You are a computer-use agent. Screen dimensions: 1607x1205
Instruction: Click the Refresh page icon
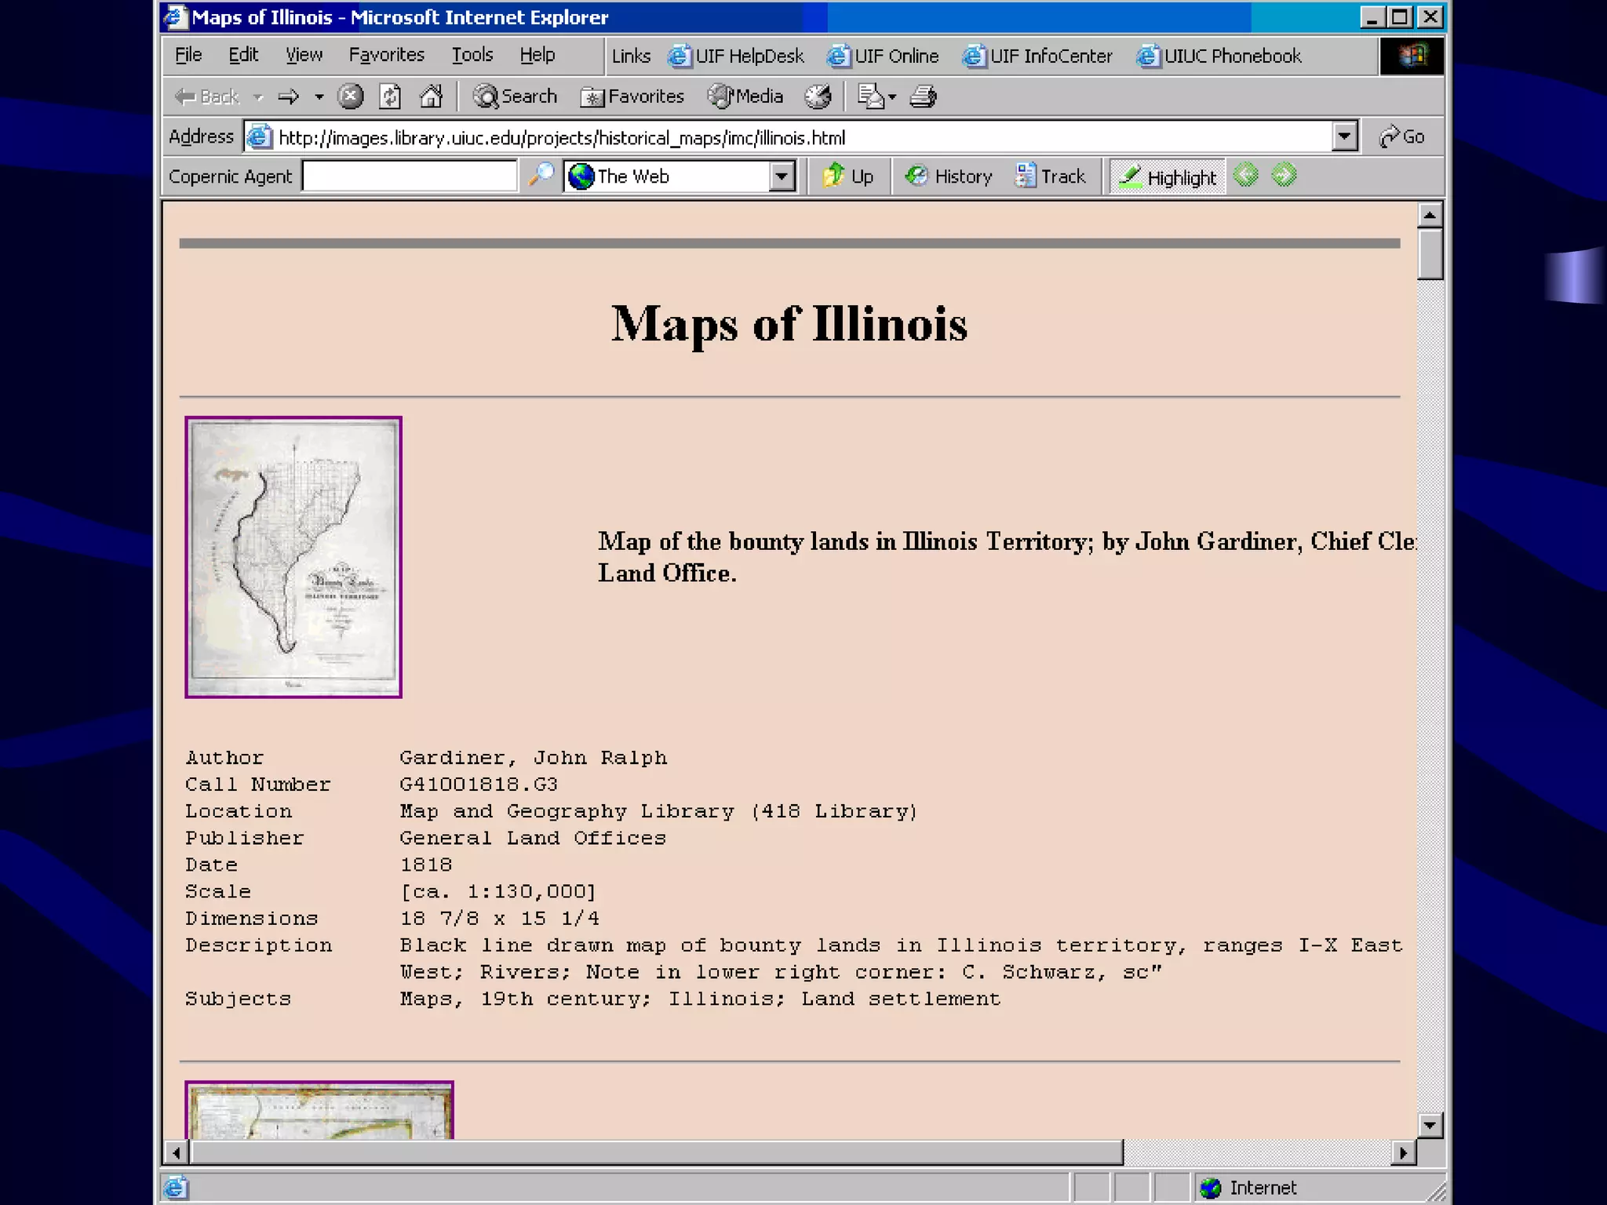tap(390, 96)
